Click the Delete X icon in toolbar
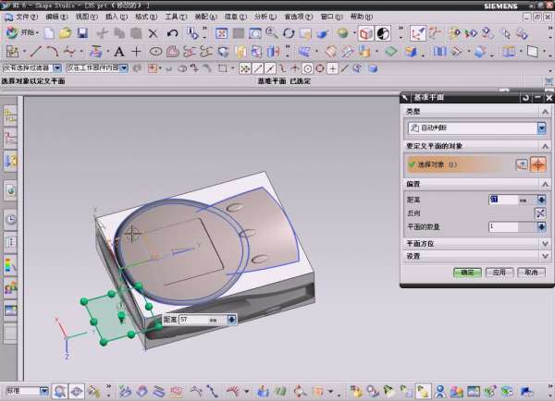 point(153,33)
